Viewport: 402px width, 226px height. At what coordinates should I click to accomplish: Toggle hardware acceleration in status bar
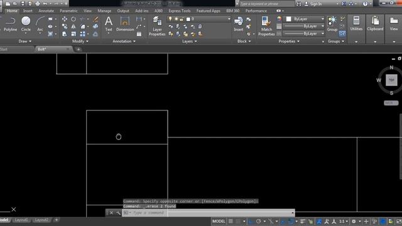[383, 221]
